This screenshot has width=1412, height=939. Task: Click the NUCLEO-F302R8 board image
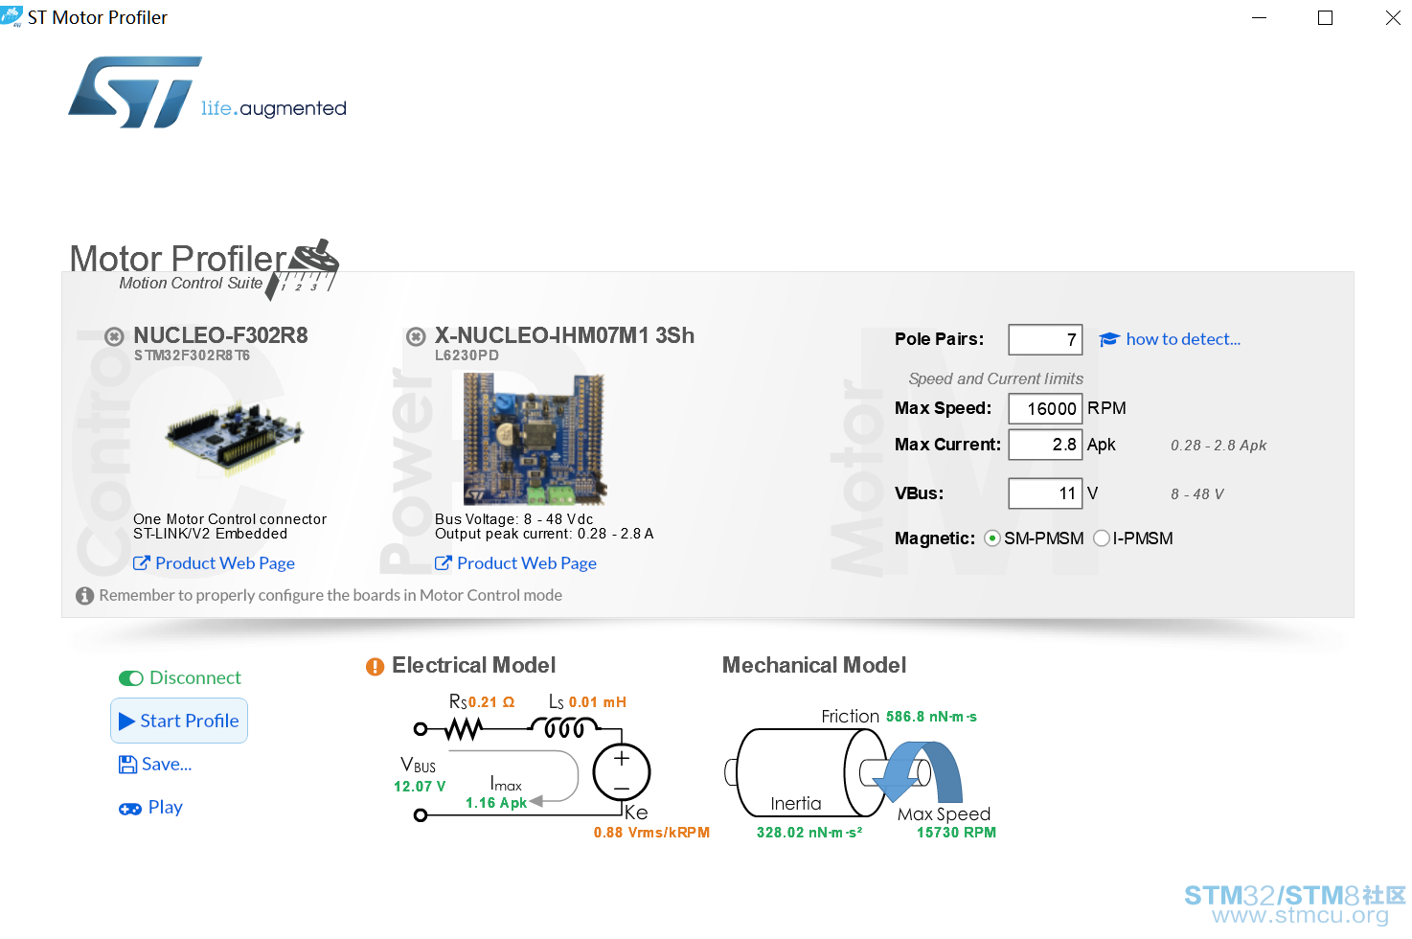[x=234, y=438]
